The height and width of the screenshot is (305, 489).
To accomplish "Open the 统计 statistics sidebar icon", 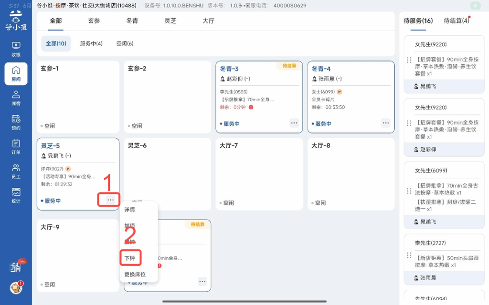I will pos(16,195).
